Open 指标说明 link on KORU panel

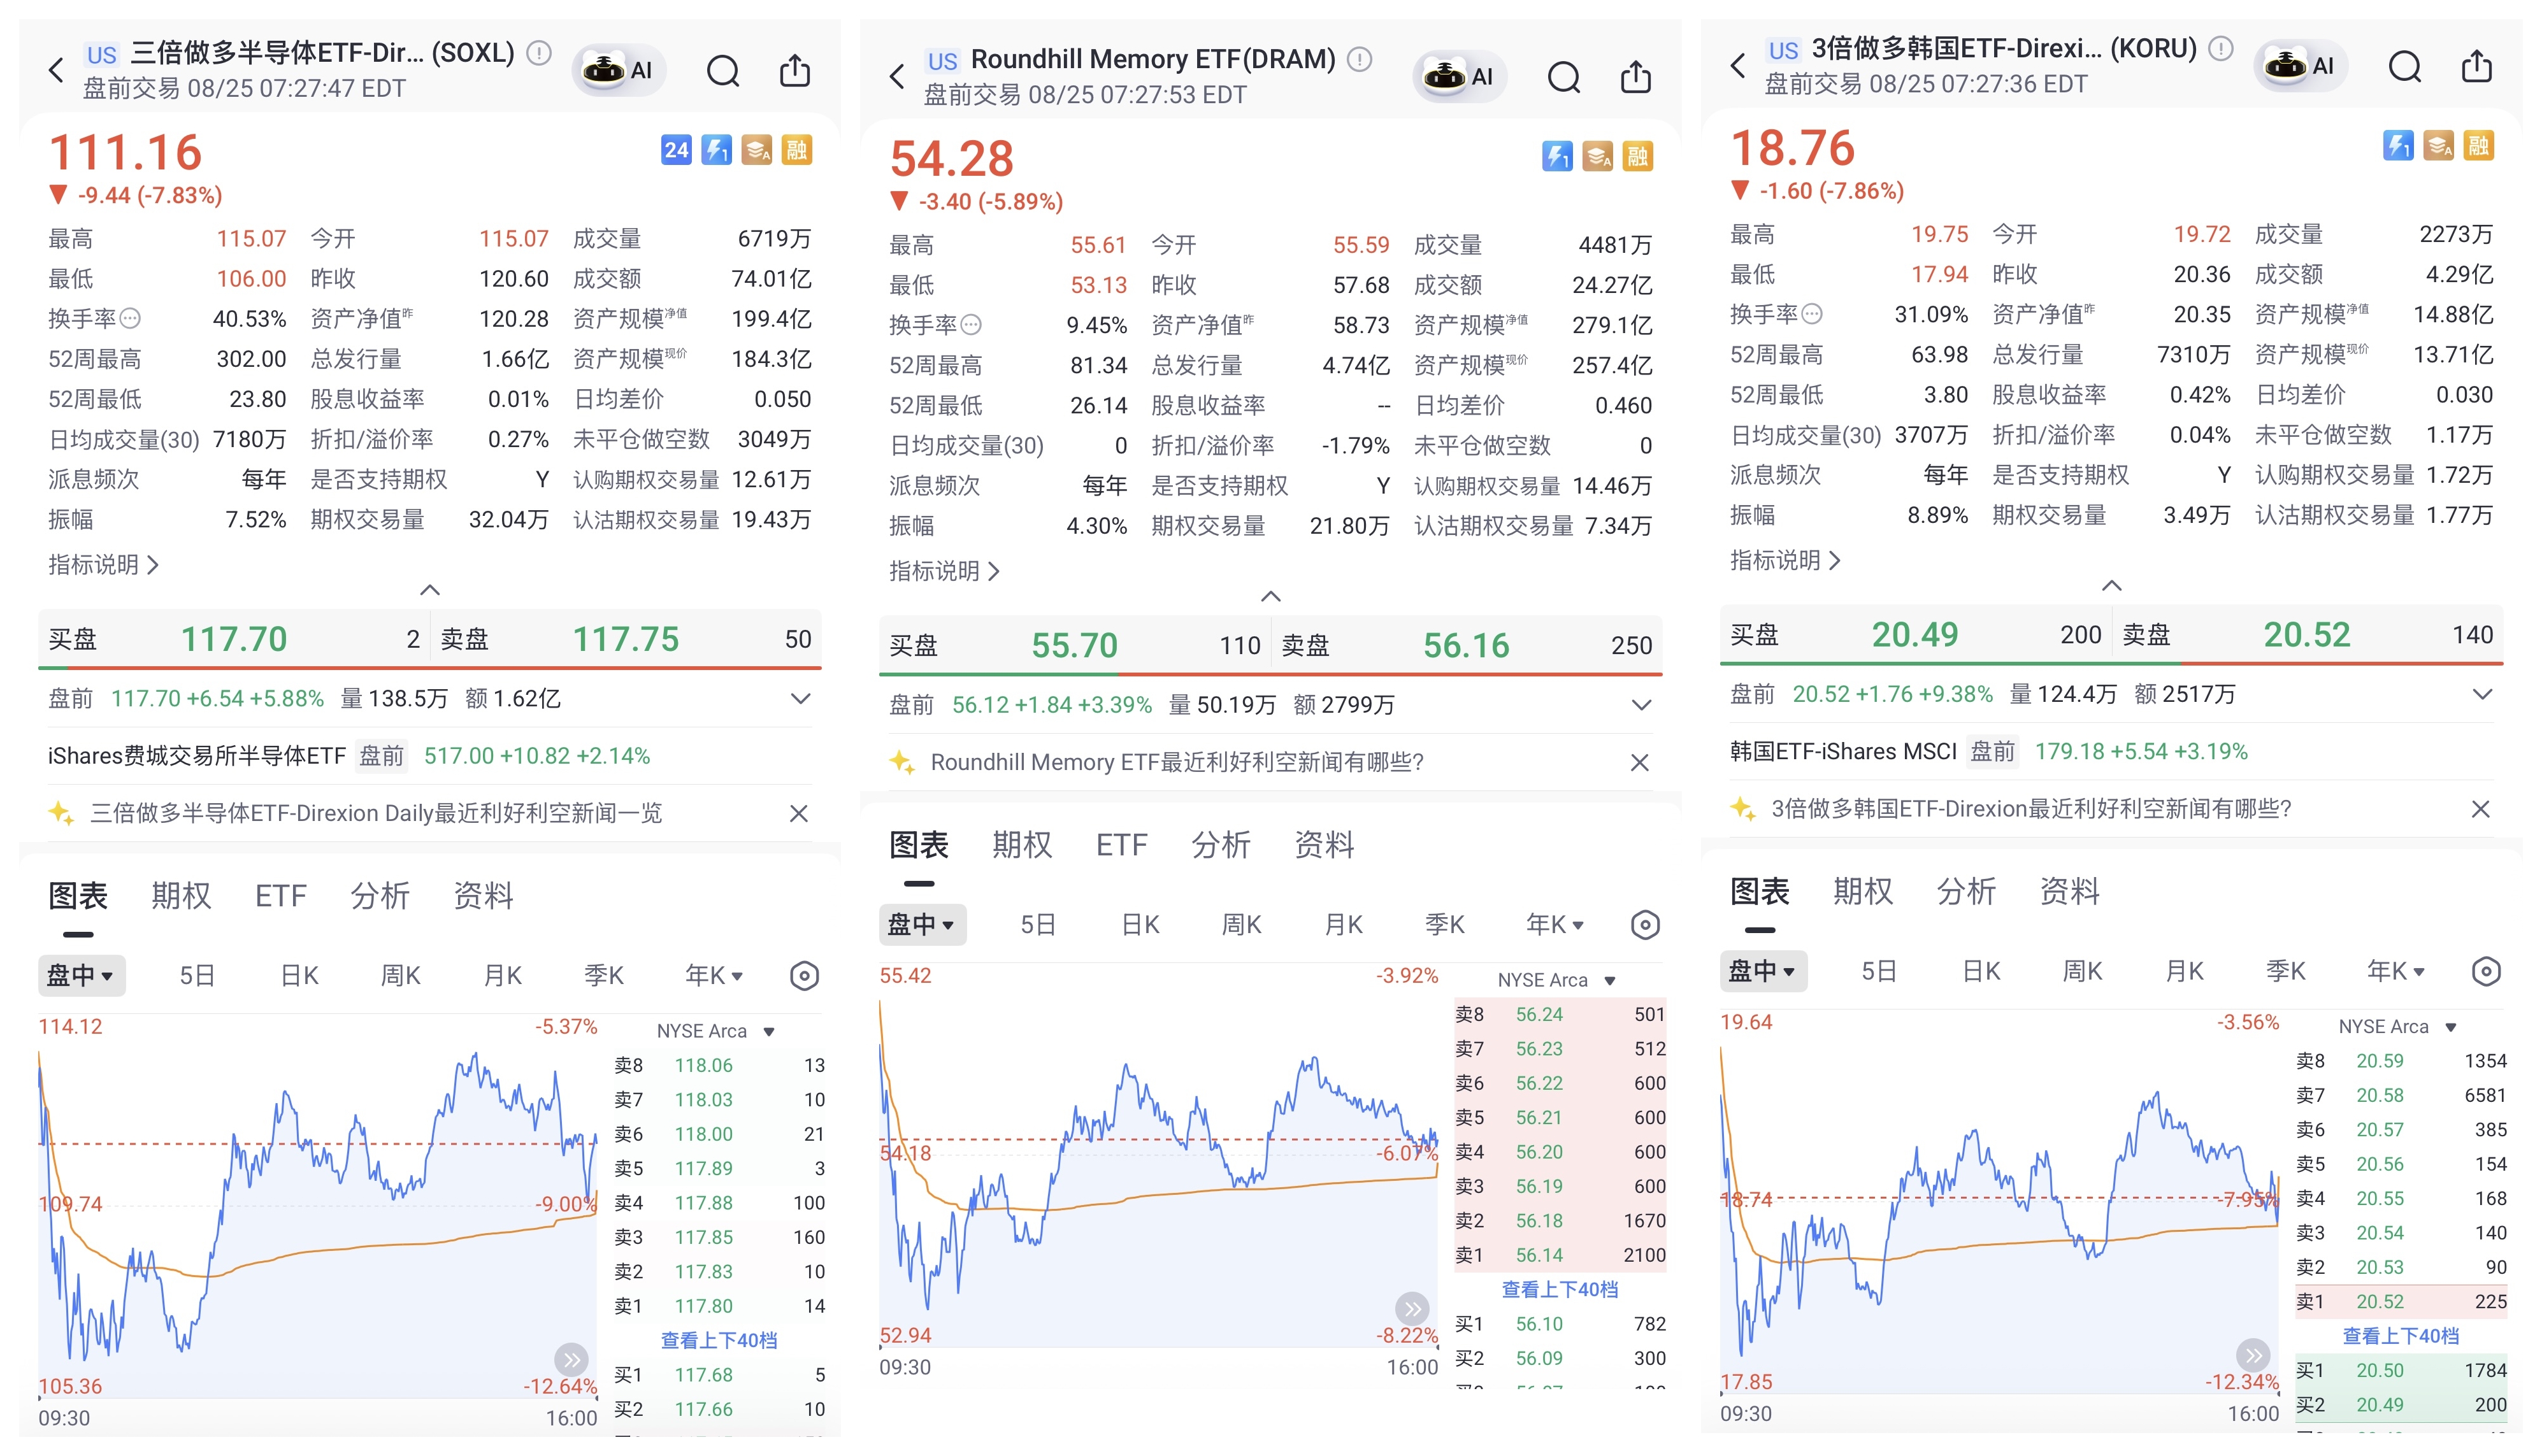click(1785, 560)
